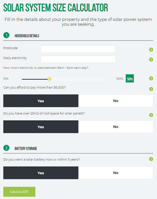
Task: Focus the Daily electricity input field
Action: 78,59
